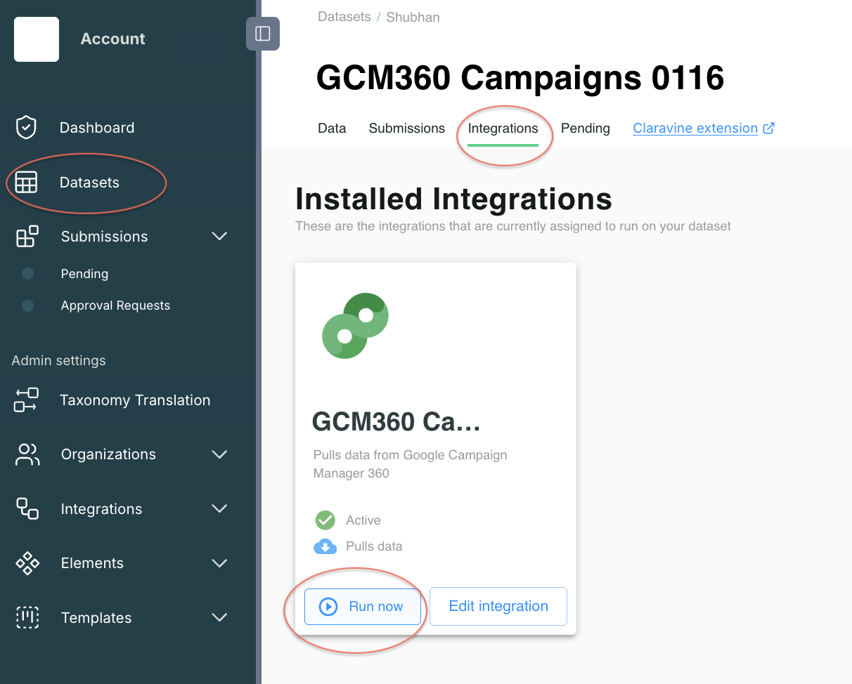Select the Integrations tab

pyautogui.click(x=503, y=129)
